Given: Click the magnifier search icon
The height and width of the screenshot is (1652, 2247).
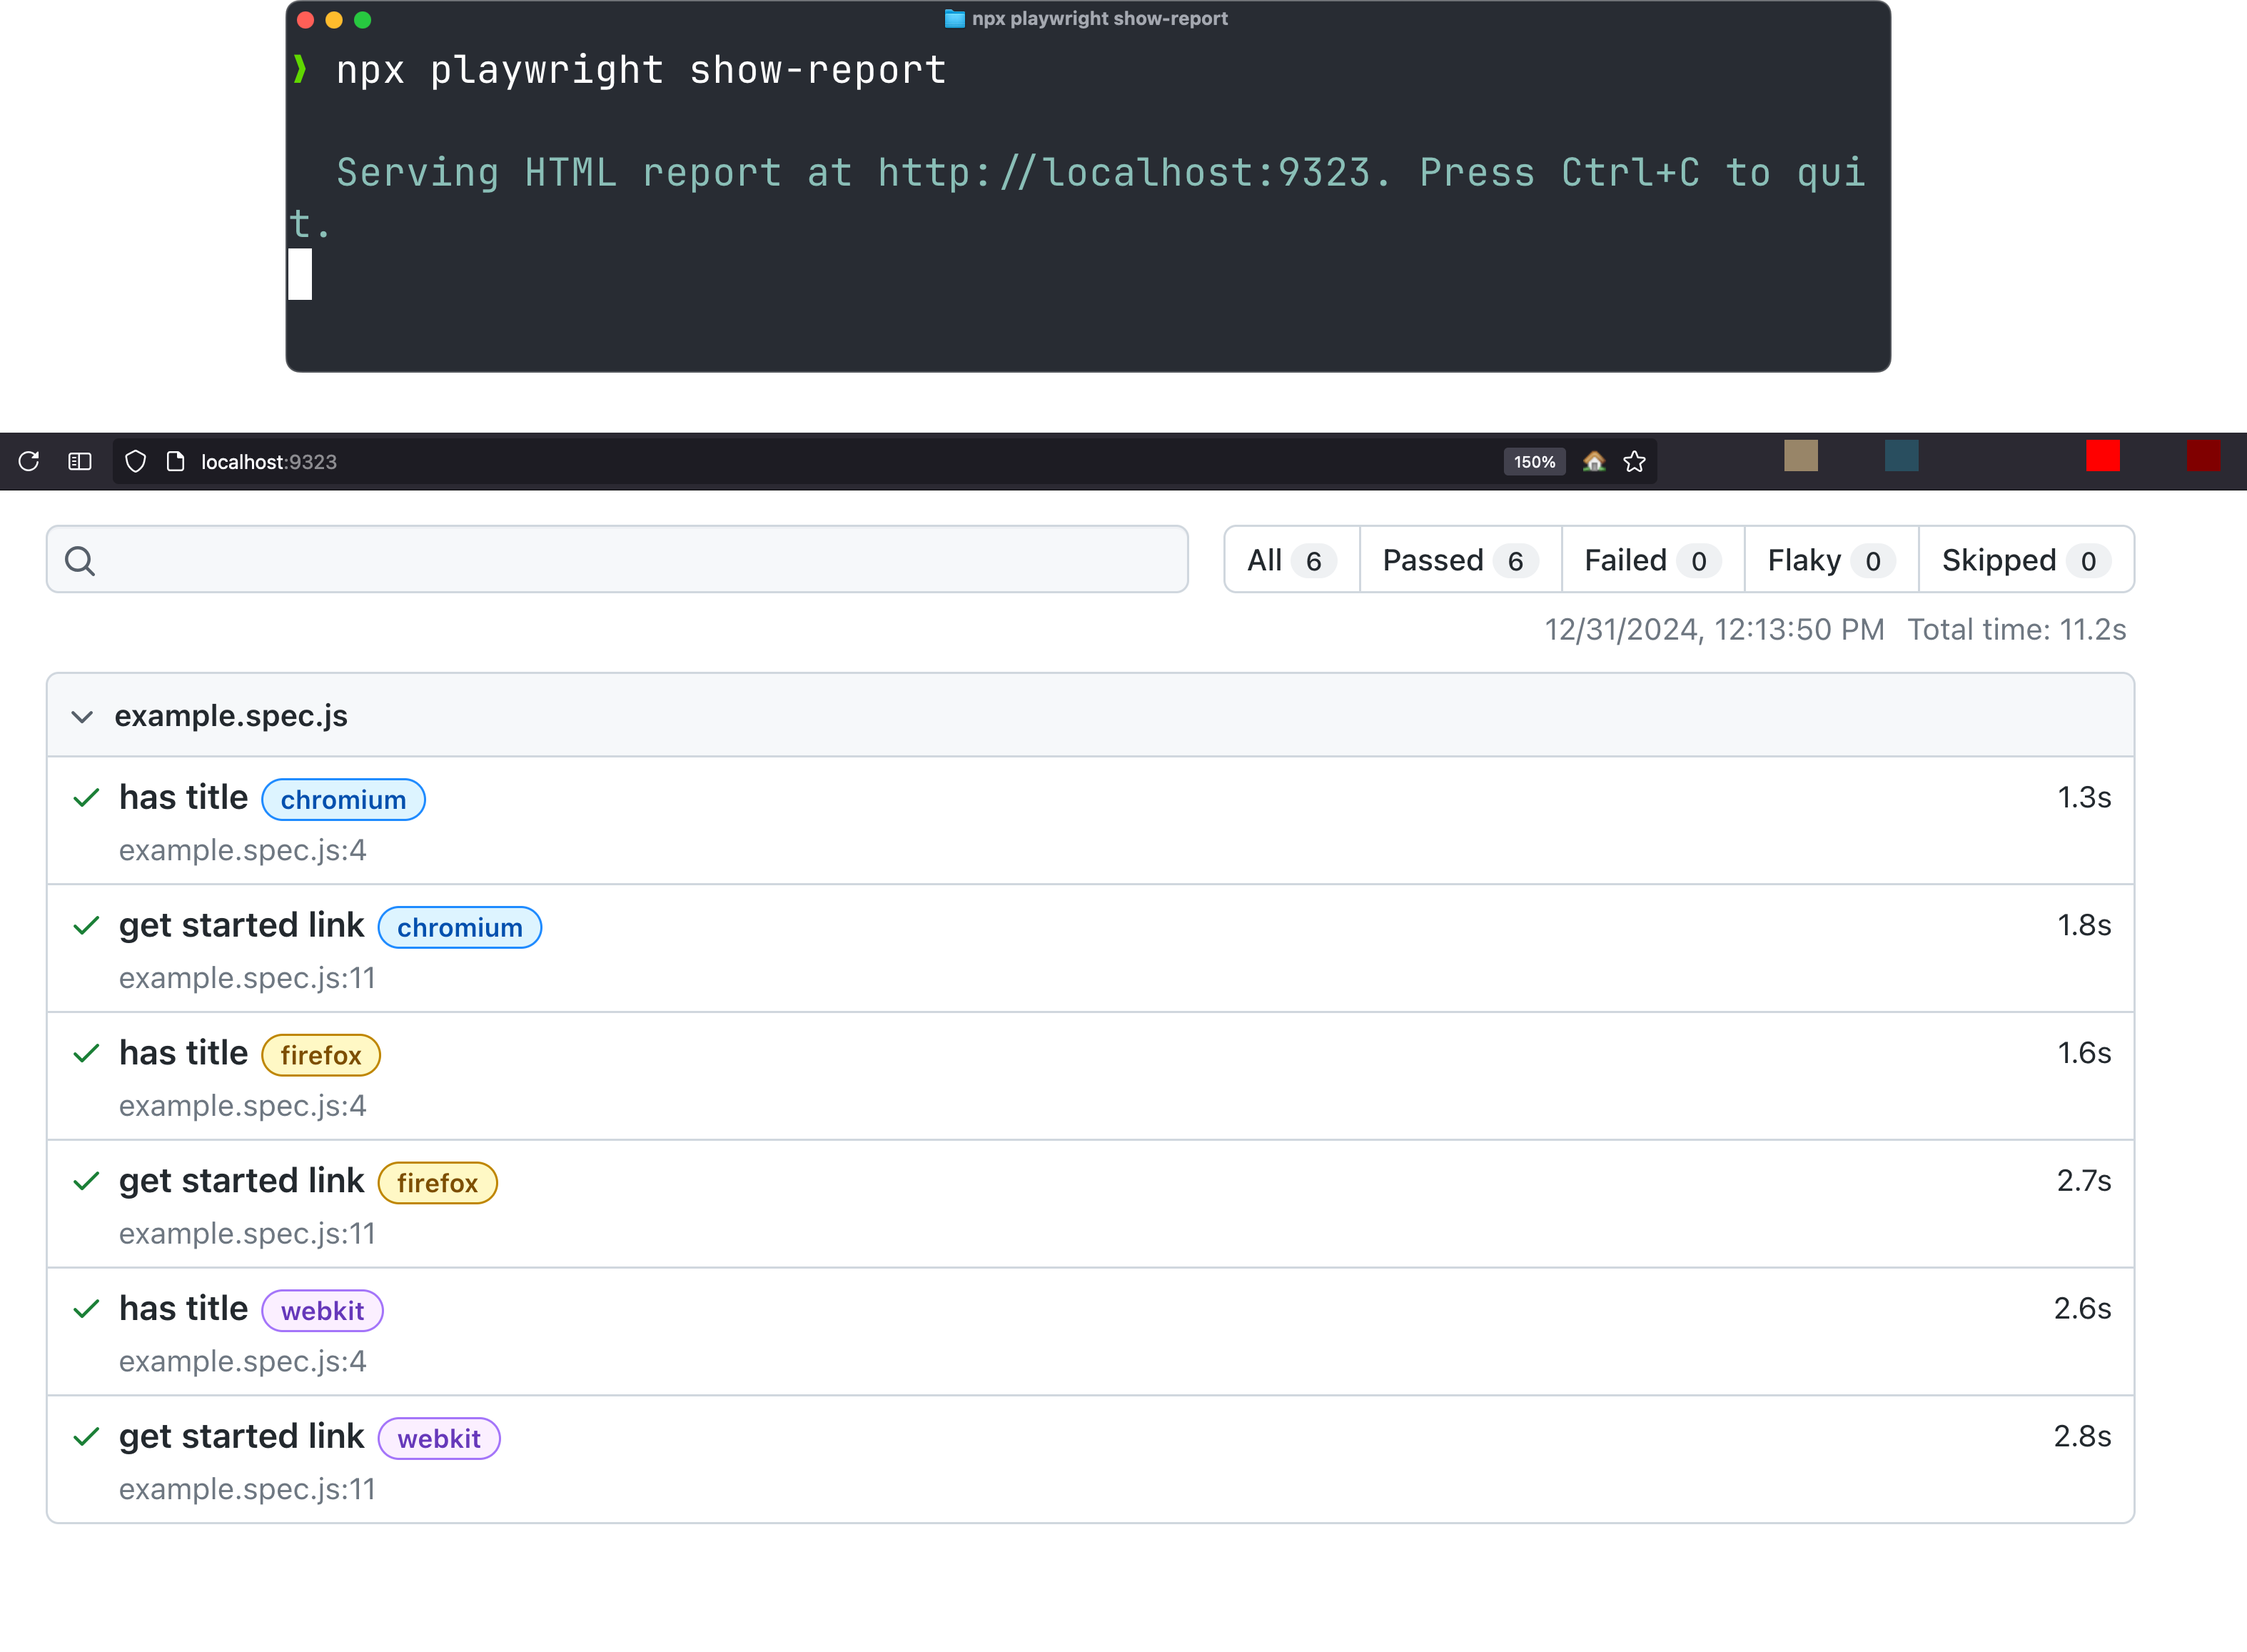Looking at the screenshot, I should [x=80, y=561].
